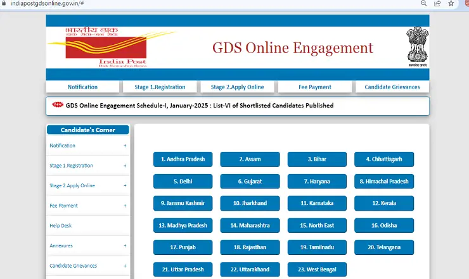Click the browser zoom magnifier icon
This screenshot has height=279, width=469.
pos(423,3)
